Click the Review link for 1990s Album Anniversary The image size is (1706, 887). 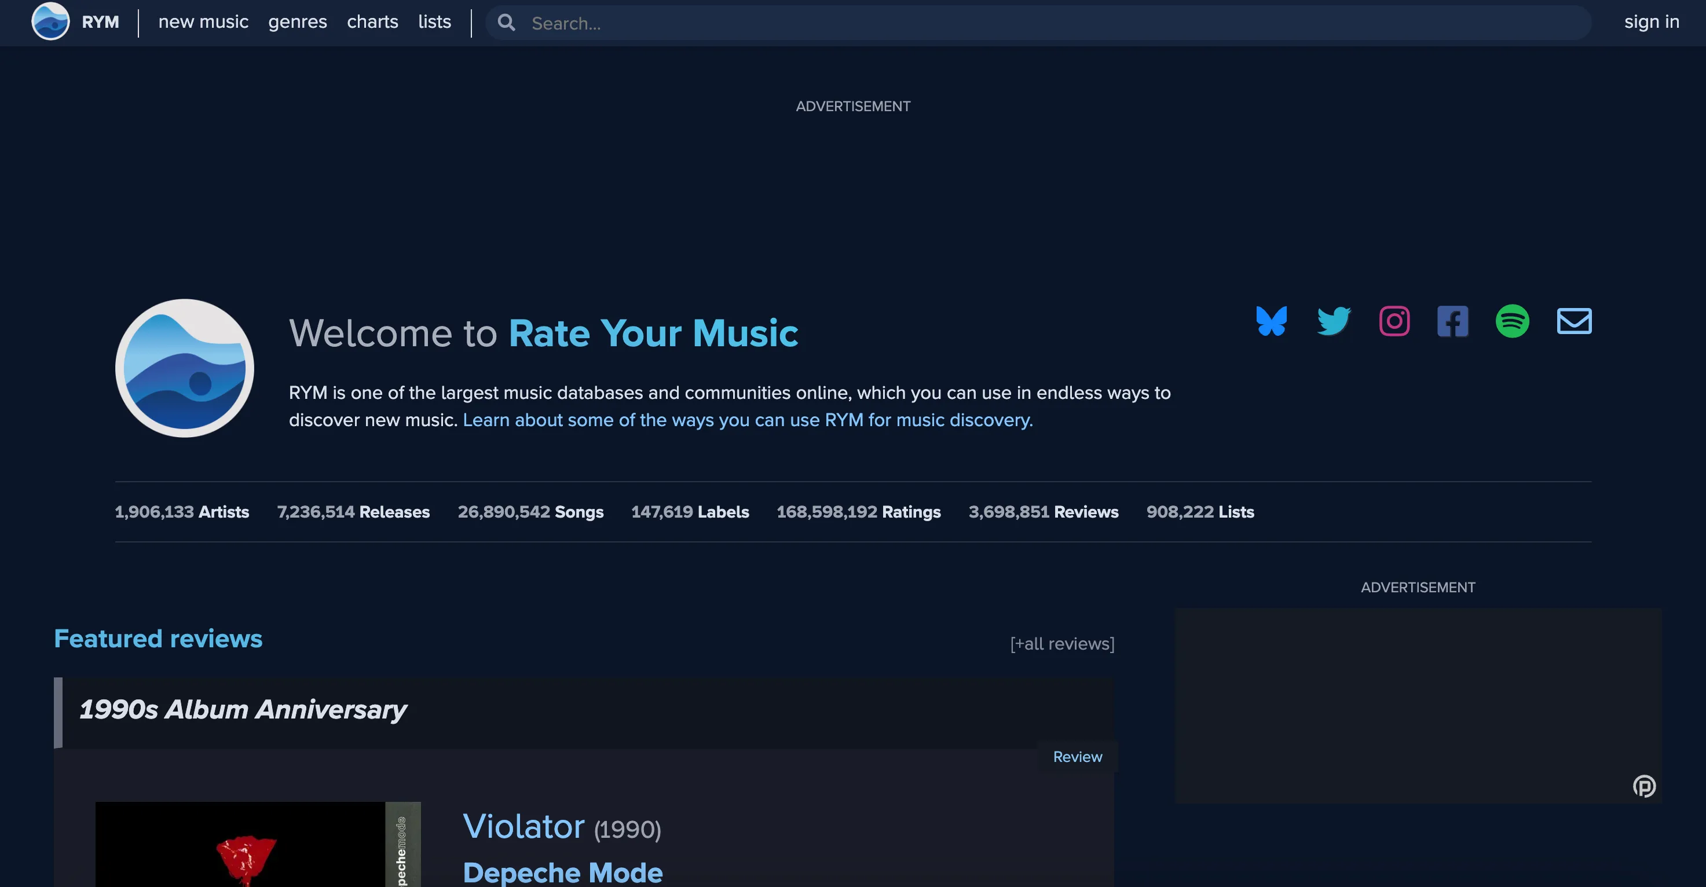1077,757
